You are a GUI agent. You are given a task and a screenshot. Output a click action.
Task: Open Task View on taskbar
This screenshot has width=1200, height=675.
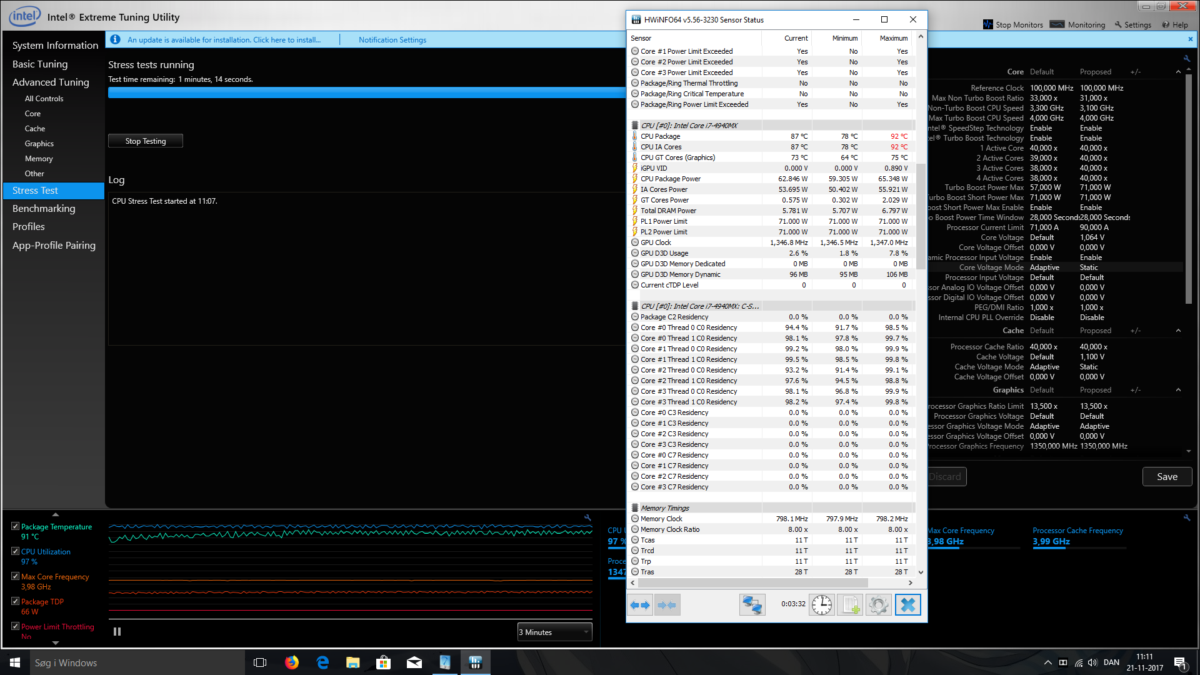pyautogui.click(x=260, y=662)
